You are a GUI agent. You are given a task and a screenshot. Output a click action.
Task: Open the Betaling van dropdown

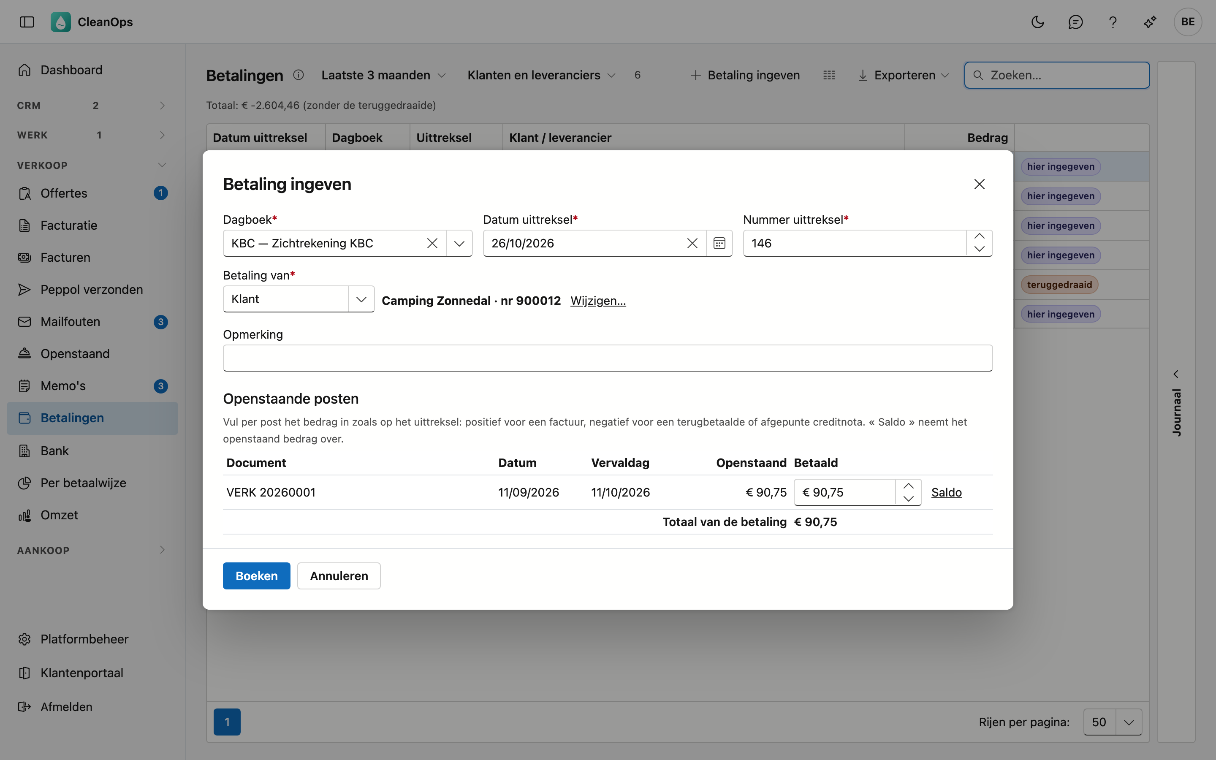click(x=361, y=299)
